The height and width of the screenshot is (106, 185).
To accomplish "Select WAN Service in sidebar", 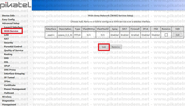I will click(11, 31).
